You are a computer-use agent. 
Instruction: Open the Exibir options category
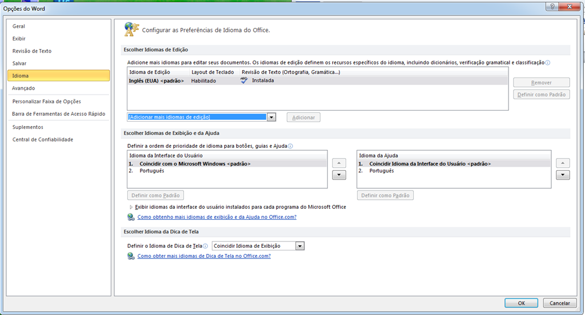19,38
